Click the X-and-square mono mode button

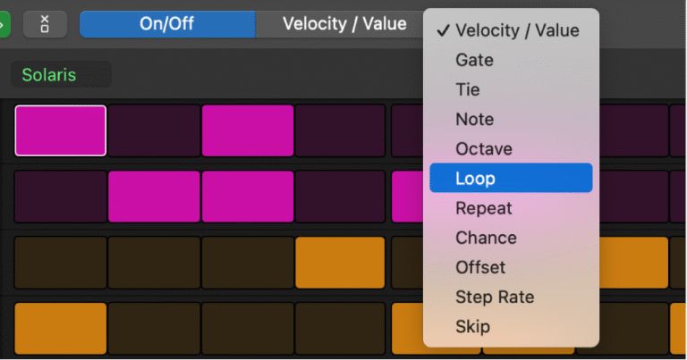pos(45,24)
